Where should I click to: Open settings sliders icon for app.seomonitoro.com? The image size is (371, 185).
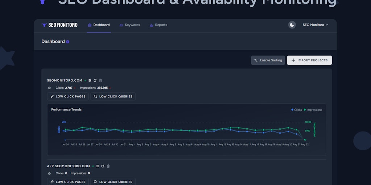(98, 166)
